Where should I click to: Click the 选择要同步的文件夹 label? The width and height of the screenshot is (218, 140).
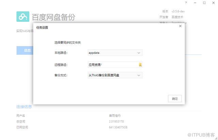pos(67,43)
